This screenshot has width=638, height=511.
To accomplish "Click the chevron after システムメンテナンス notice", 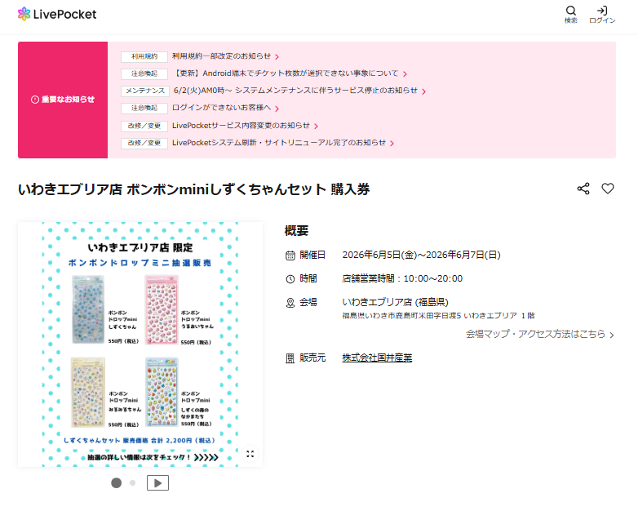I will (424, 91).
